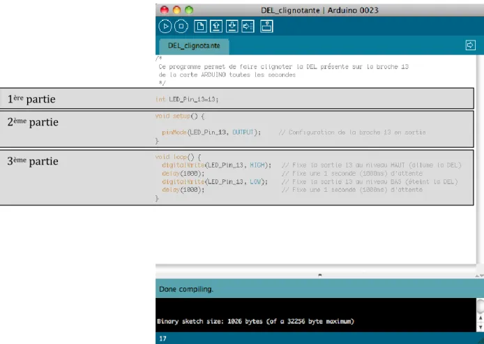The height and width of the screenshot is (344, 484).
Task: Click the yellow minimize window button
Action: 176,10
